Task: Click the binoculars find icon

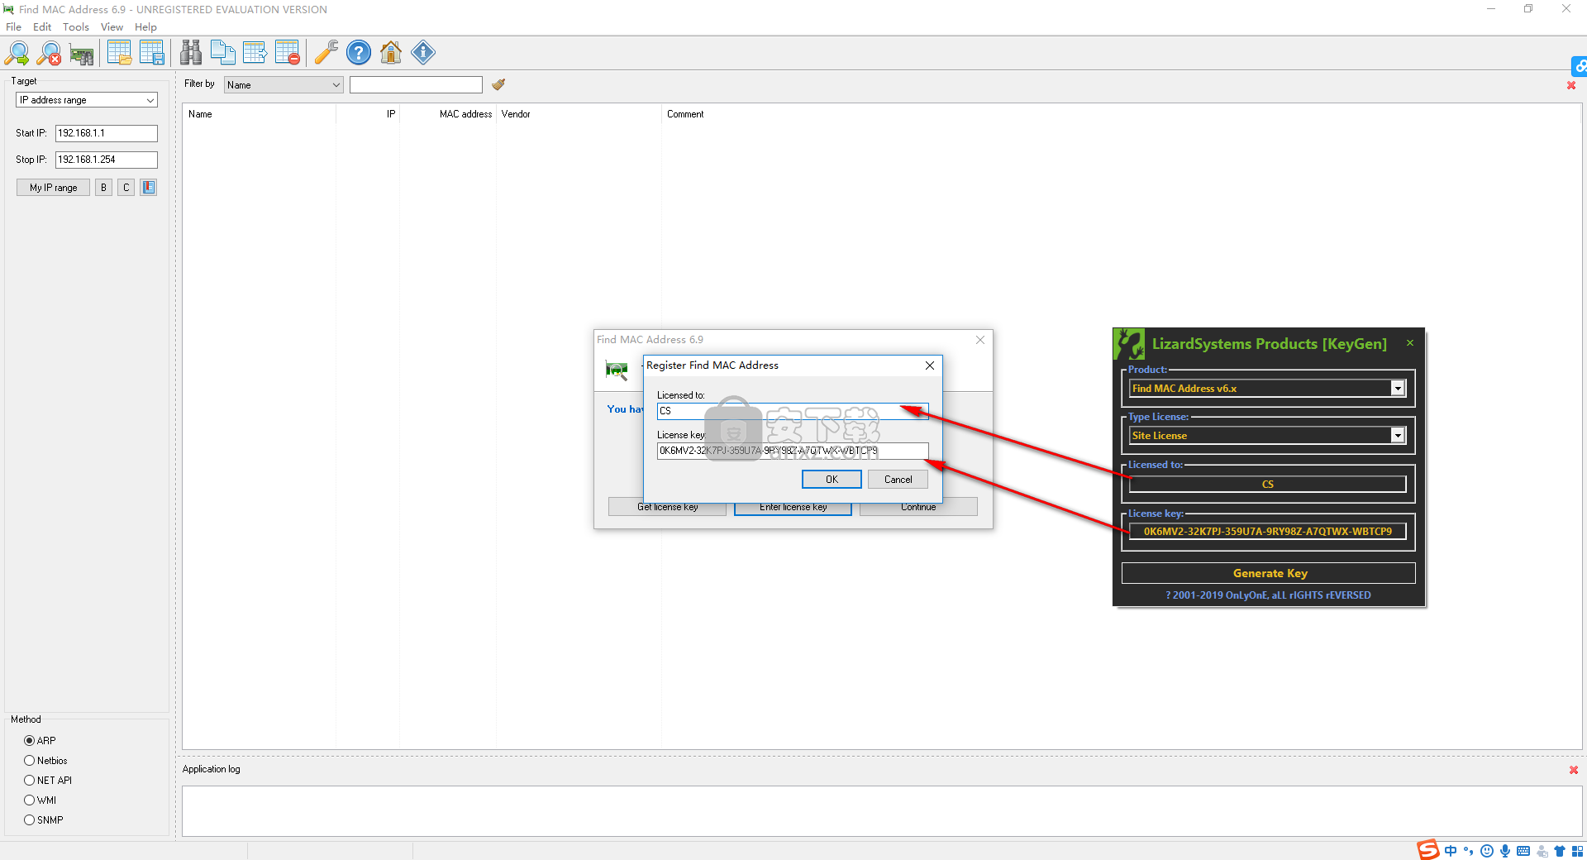Action: [x=191, y=53]
